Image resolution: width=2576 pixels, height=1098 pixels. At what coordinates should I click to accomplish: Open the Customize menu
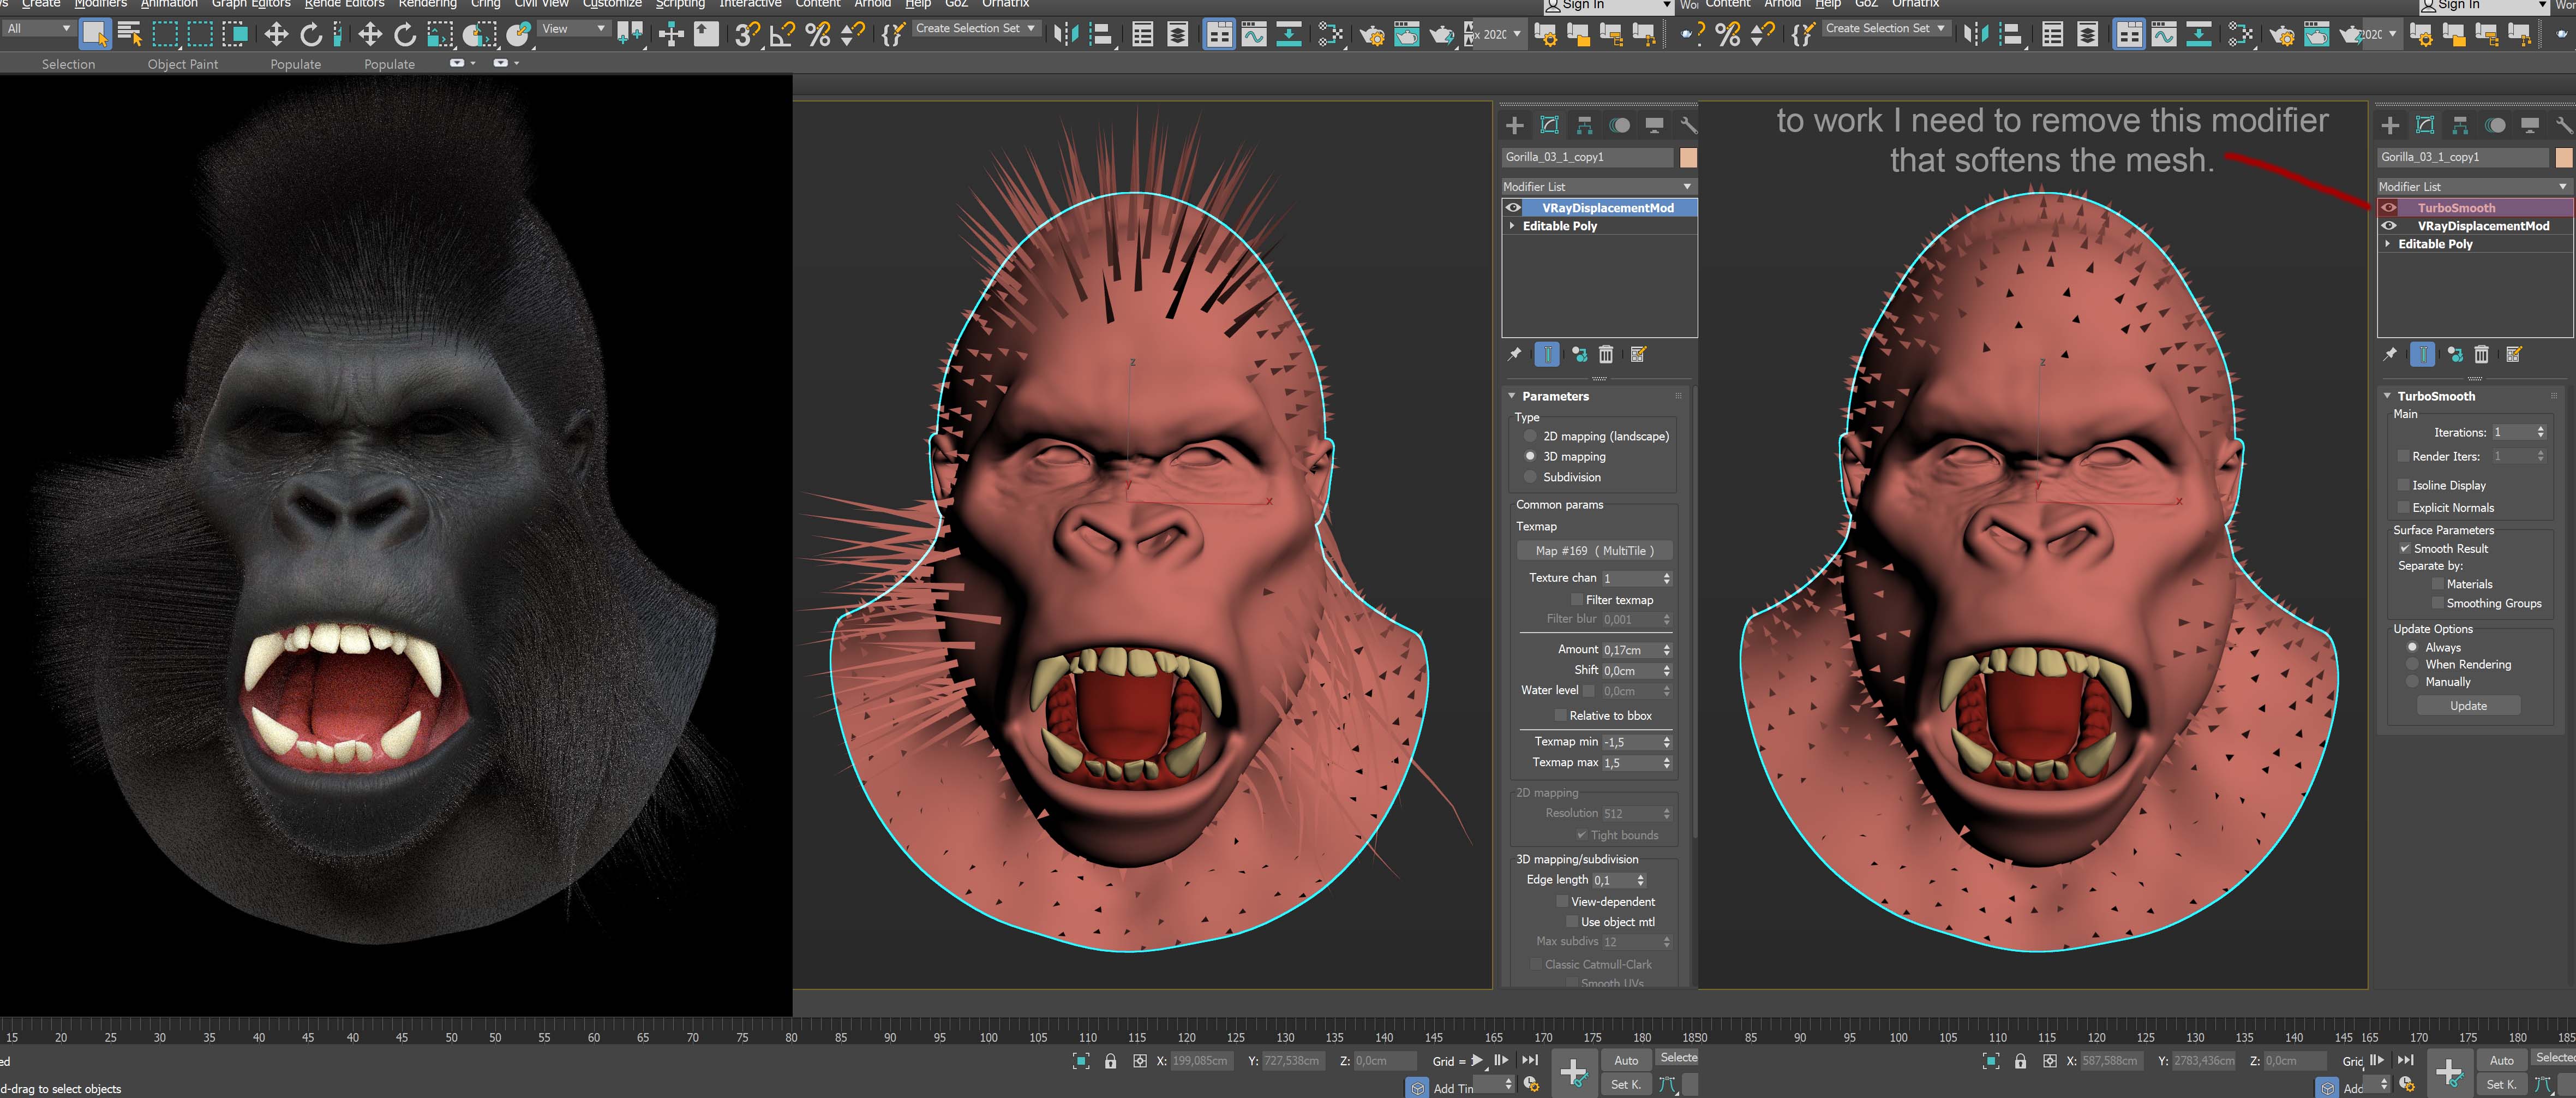612,4
